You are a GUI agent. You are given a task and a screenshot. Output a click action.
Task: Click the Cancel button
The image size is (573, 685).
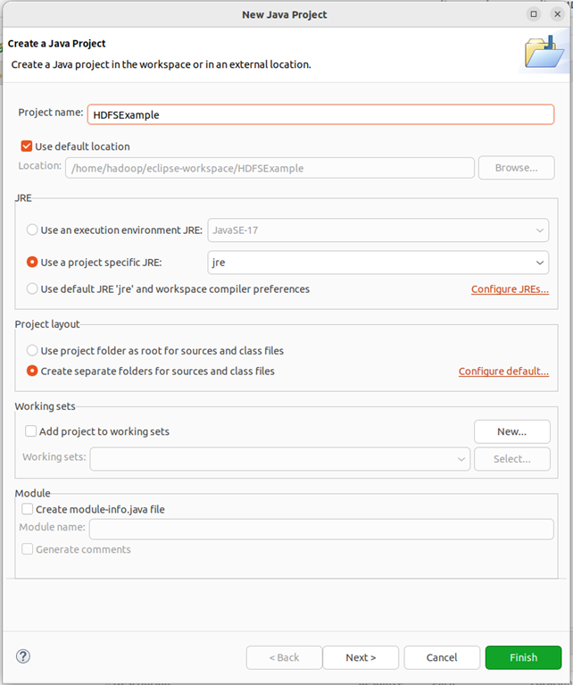[442, 657]
